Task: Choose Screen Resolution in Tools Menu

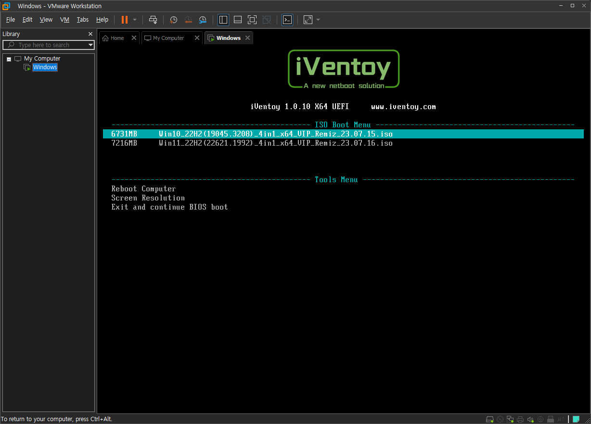Action: point(148,198)
